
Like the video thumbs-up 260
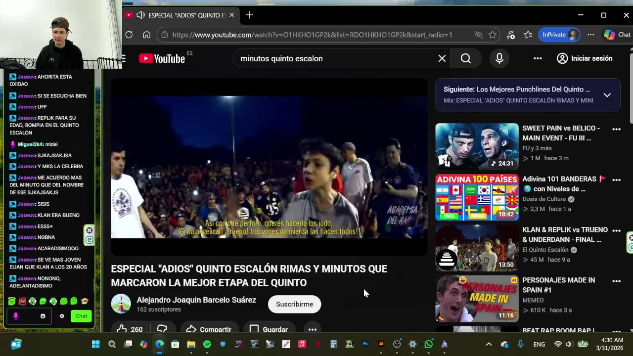tap(130, 329)
